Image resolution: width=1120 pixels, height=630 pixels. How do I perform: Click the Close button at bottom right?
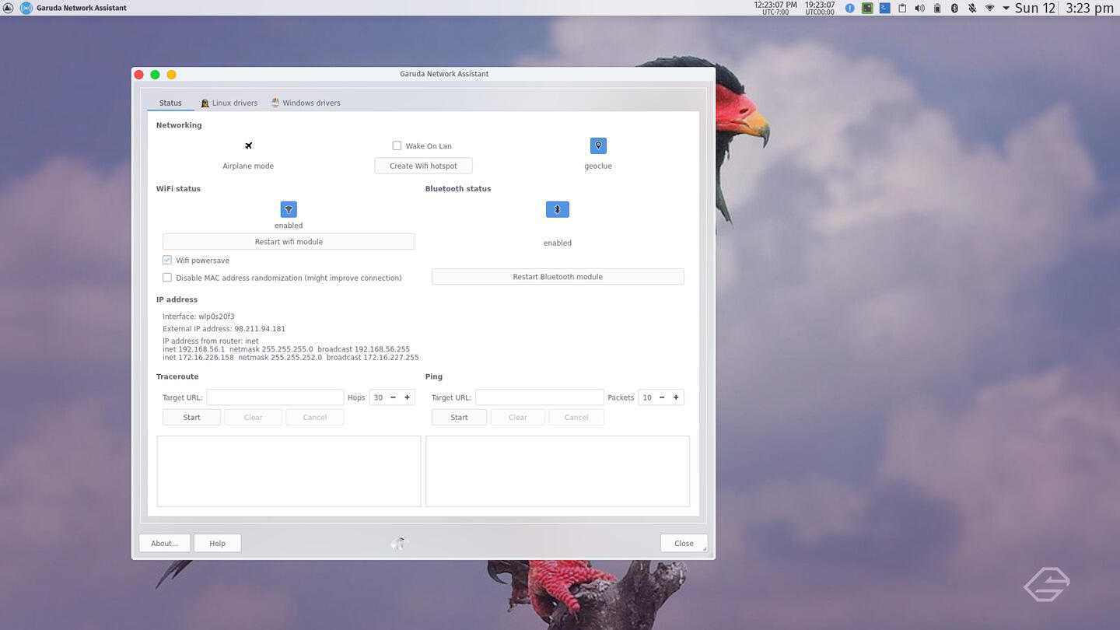click(x=684, y=543)
